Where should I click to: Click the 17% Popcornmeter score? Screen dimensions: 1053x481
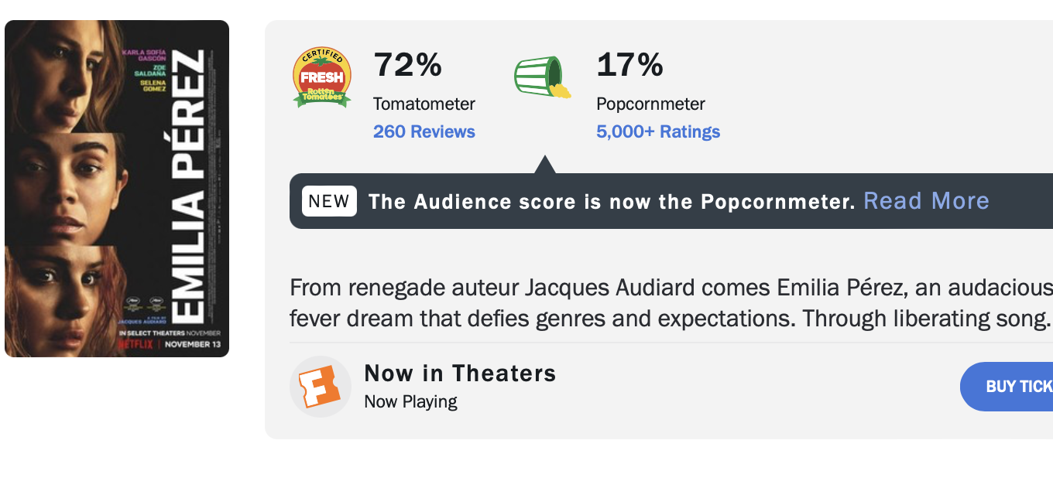[x=629, y=65]
